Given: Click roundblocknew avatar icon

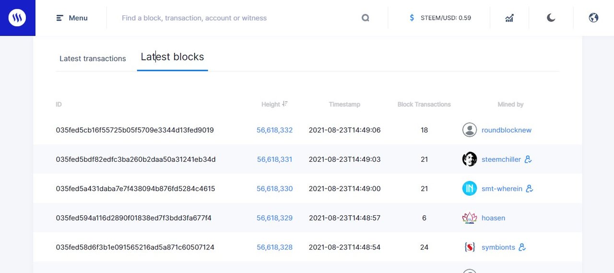Looking at the screenshot, I should tap(469, 130).
